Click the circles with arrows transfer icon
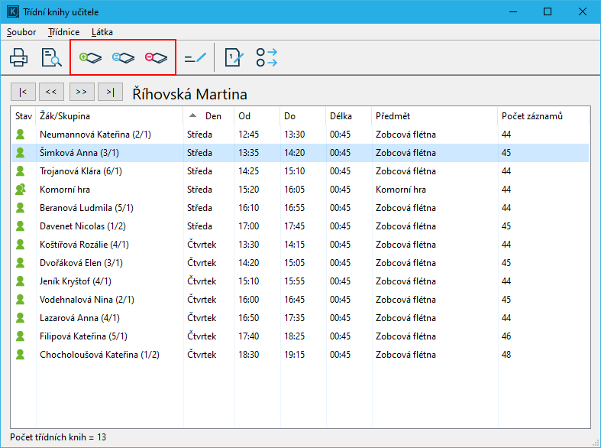The height and width of the screenshot is (448, 601). [267, 57]
